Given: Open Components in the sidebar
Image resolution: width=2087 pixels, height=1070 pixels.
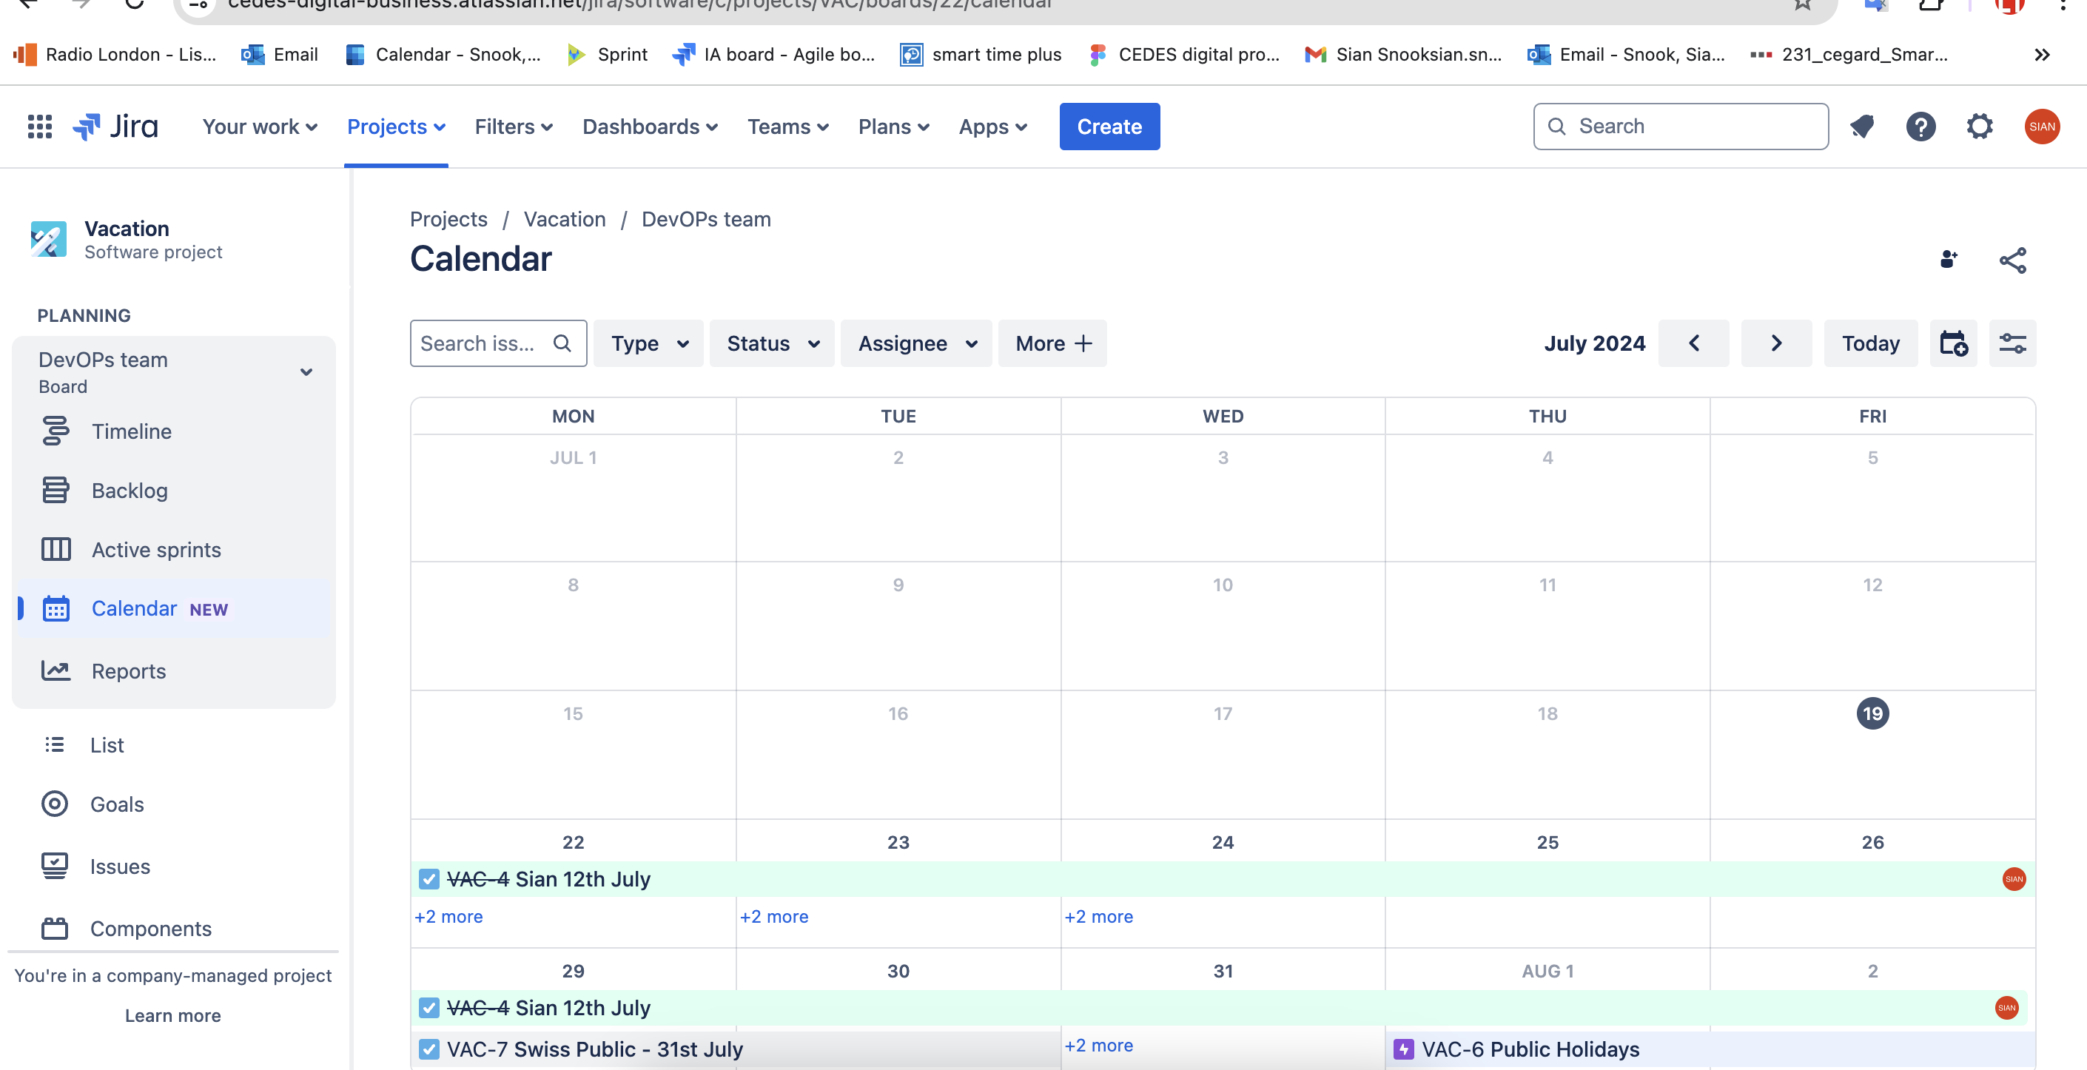Looking at the screenshot, I should point(173,928).
